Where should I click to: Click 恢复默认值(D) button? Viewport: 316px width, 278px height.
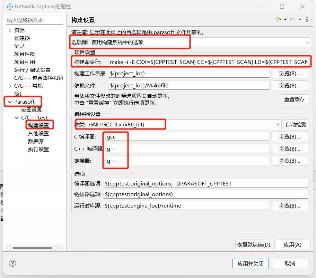pyautogui.click(x=254, y=245)
